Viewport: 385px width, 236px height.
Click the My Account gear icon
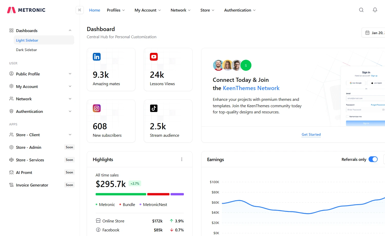[11, 86]
